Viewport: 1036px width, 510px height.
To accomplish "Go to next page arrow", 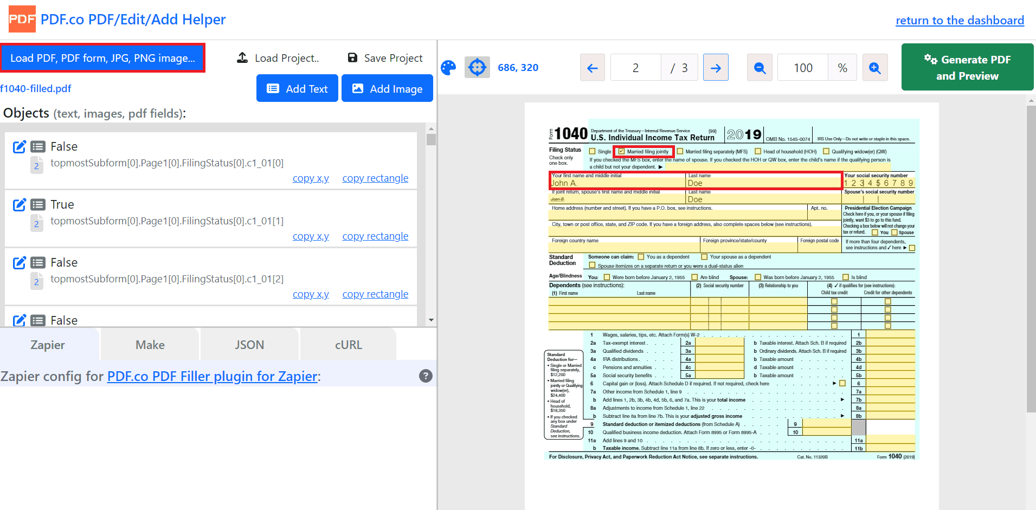I will tap(716, 68).
